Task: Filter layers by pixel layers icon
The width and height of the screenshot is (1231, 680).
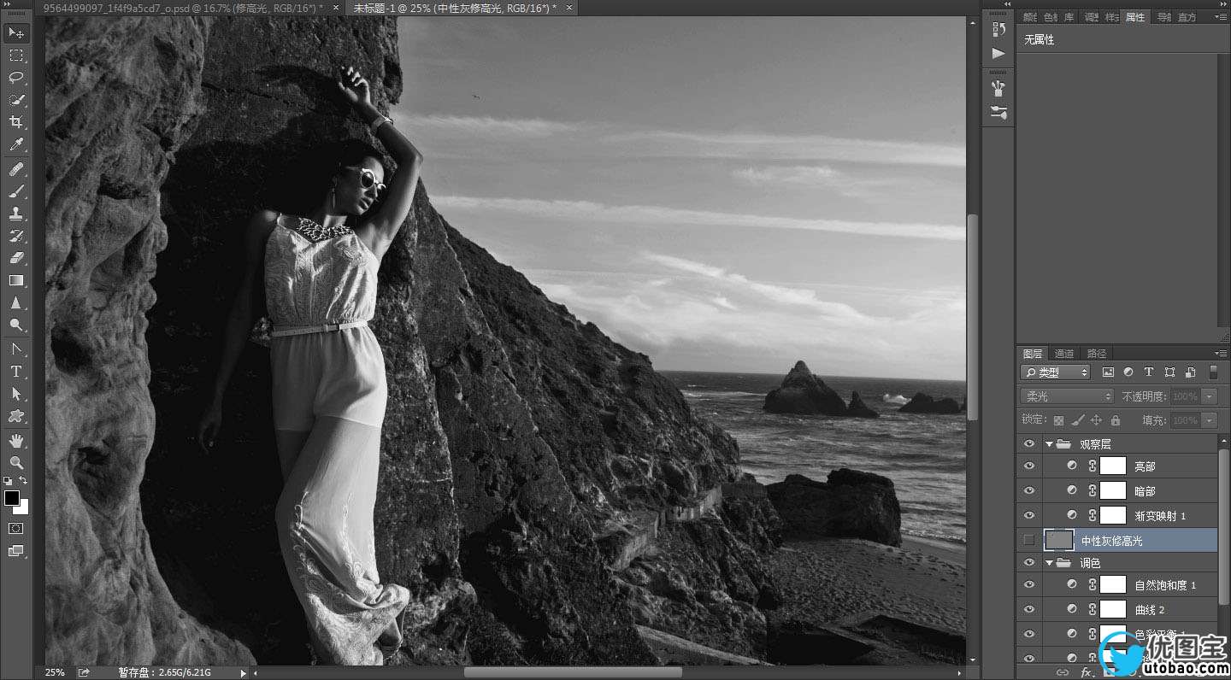Action: [x=1108, y=372]
